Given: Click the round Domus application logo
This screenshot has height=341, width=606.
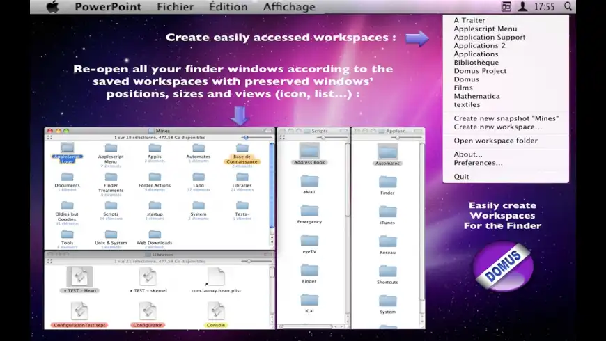Looking at the screenshot, I should pyautogui.click(x=503, y=267).
